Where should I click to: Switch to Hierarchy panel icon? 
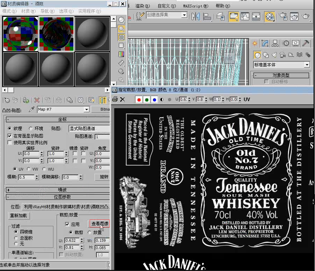pos(275,43)
